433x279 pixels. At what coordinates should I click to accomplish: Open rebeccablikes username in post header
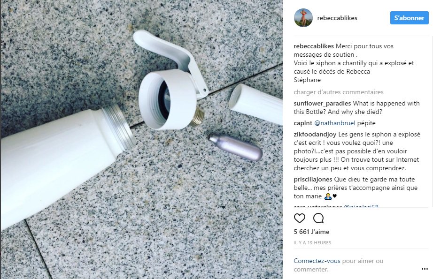coord(337,18)
